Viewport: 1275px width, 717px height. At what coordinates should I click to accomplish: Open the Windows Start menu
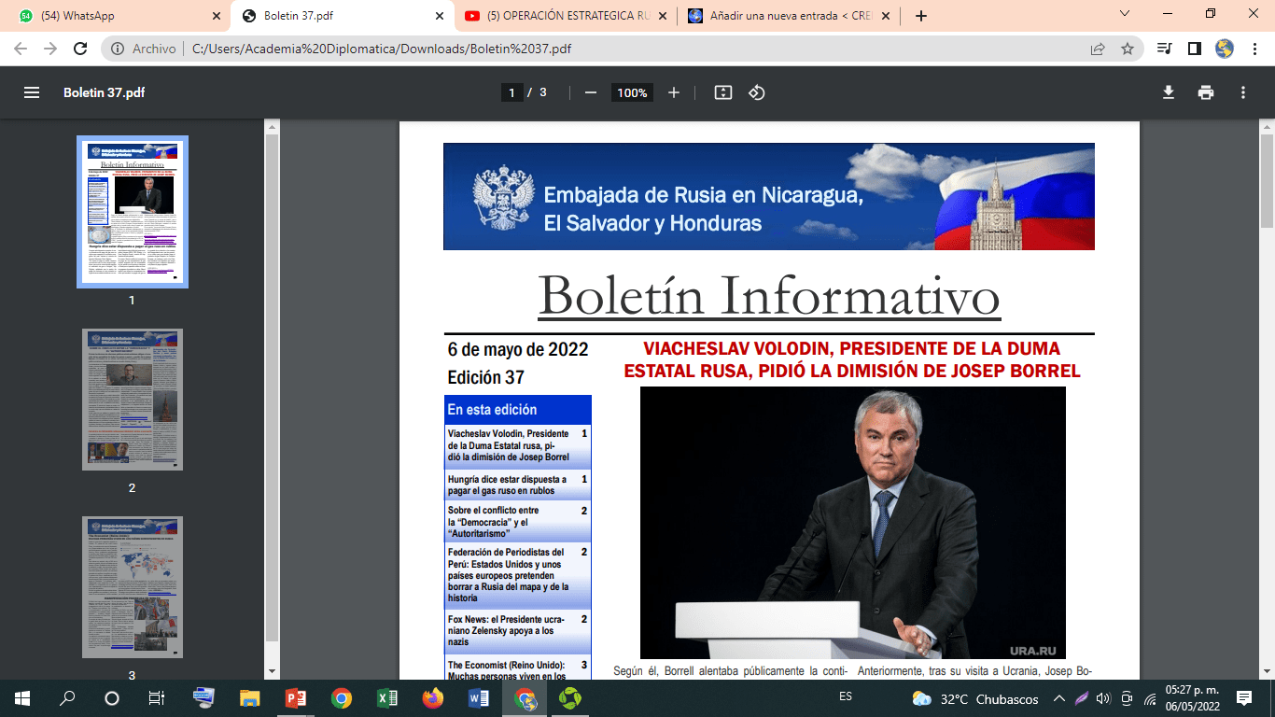click(22, 697)
